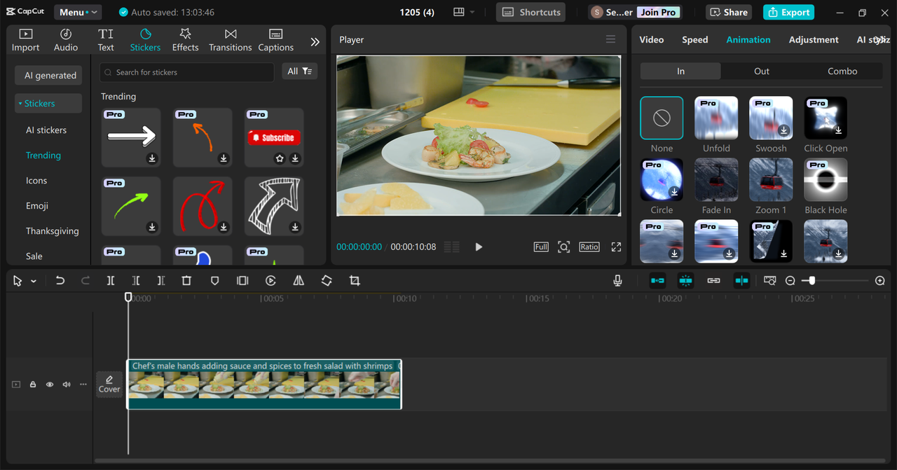Image resolution: width=897 pixels, height=470 pixels.
Task: Open the Player panel hamburger menu
Action: pos(611,40)
